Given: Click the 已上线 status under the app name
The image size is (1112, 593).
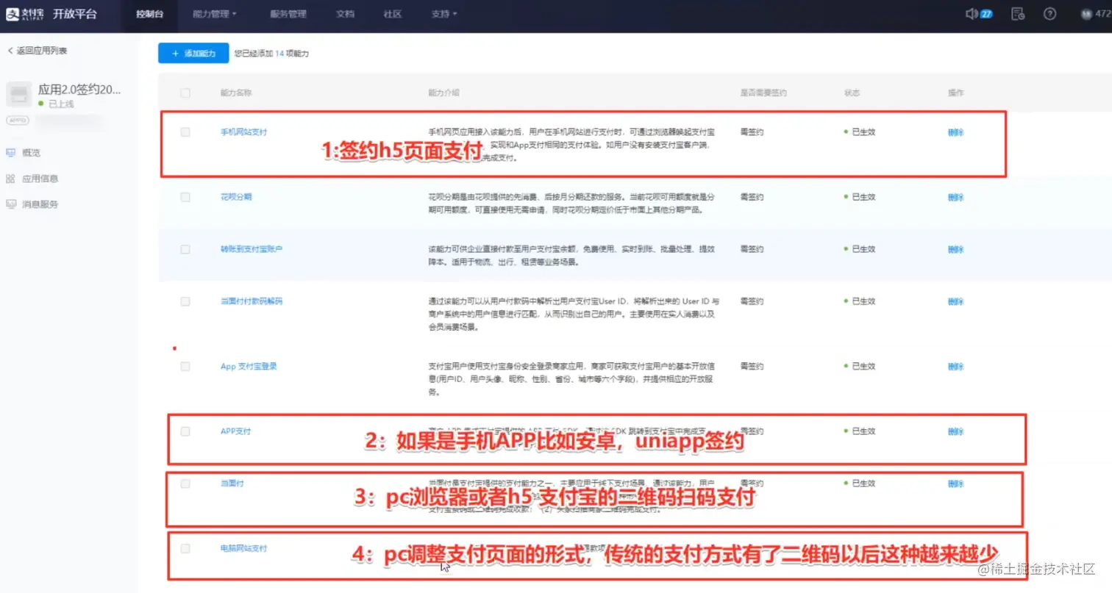Looking at the screenshot, I should coord(57,104).
